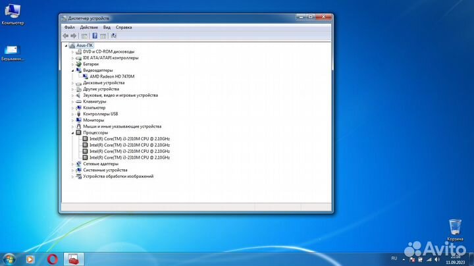Open the Справка menu

[x=124, y=27]
